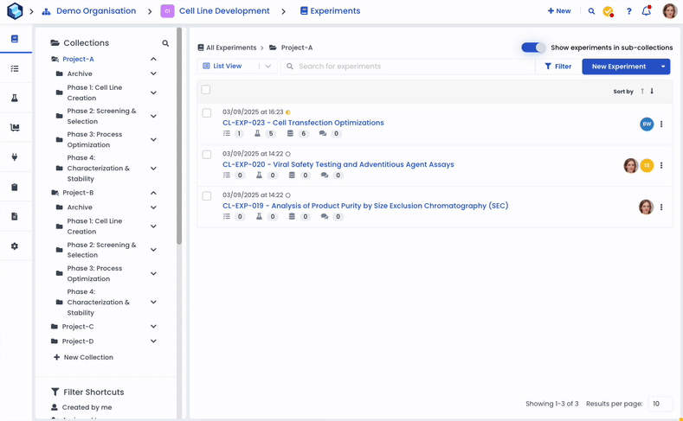The image size is (683, 421).
Task: Open the plug integrations sidebar icon
Action: tap(15, 157)
